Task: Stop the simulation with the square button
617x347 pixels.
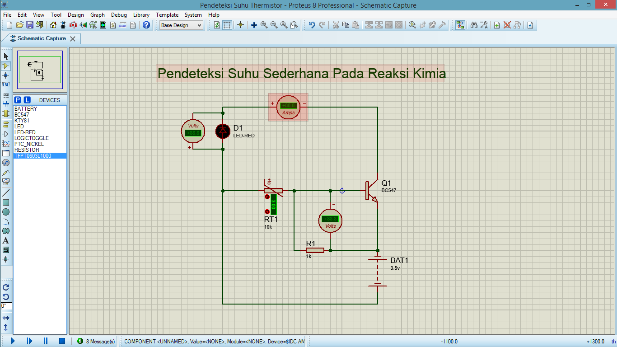Action: click(62, 341)
